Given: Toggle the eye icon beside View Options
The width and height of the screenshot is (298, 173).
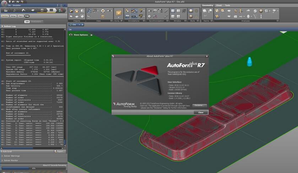Looking at the screenshot, I should 71,35.
